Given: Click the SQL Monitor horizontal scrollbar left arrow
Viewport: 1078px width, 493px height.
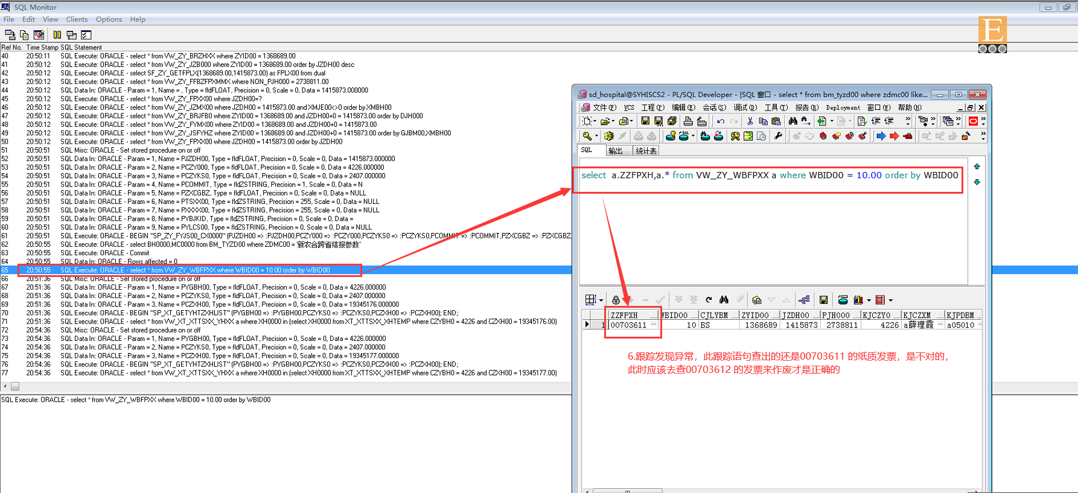Looking at the screenshot, I should pyautogui.click(x=5, y=386).
